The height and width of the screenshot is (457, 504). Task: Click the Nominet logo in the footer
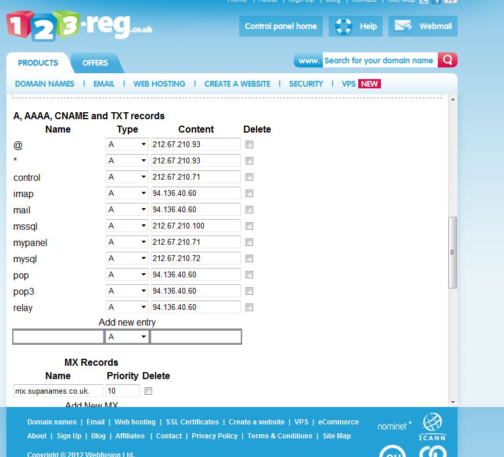tap(394, 426)
